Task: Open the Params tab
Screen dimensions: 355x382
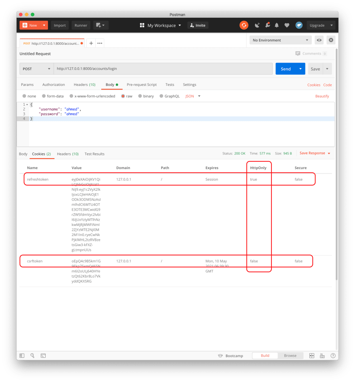Action: coord(27,85)
